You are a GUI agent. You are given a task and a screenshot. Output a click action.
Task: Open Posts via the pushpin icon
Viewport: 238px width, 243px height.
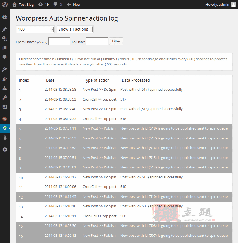click(5, 29)
